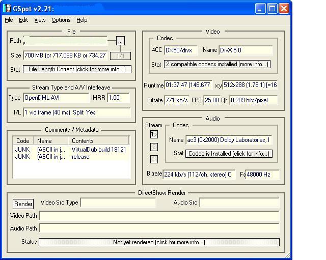Open the Edit menu

[23, 20]
